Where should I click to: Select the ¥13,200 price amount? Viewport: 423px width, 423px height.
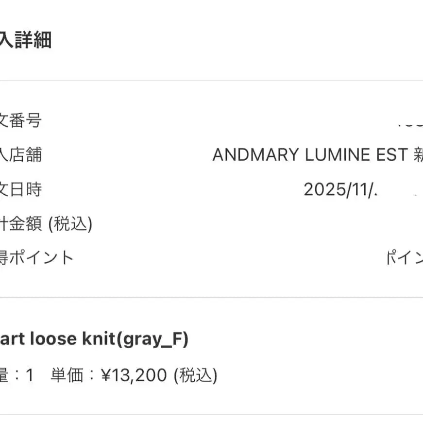[134, 375]
